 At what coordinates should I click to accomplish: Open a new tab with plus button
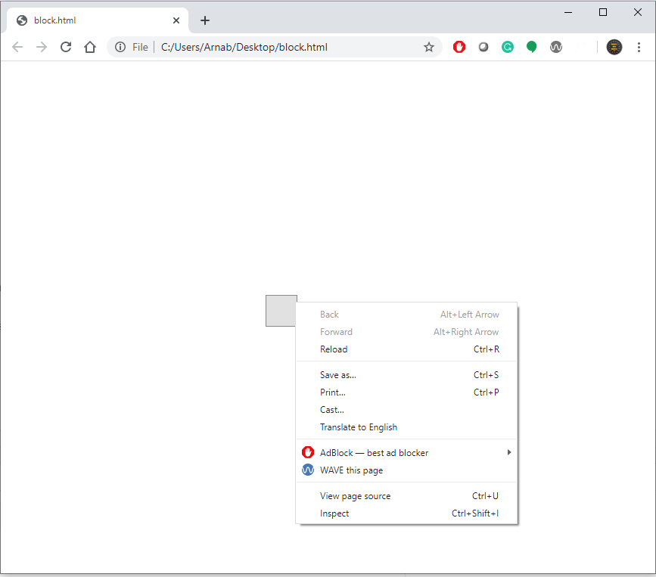204,20
